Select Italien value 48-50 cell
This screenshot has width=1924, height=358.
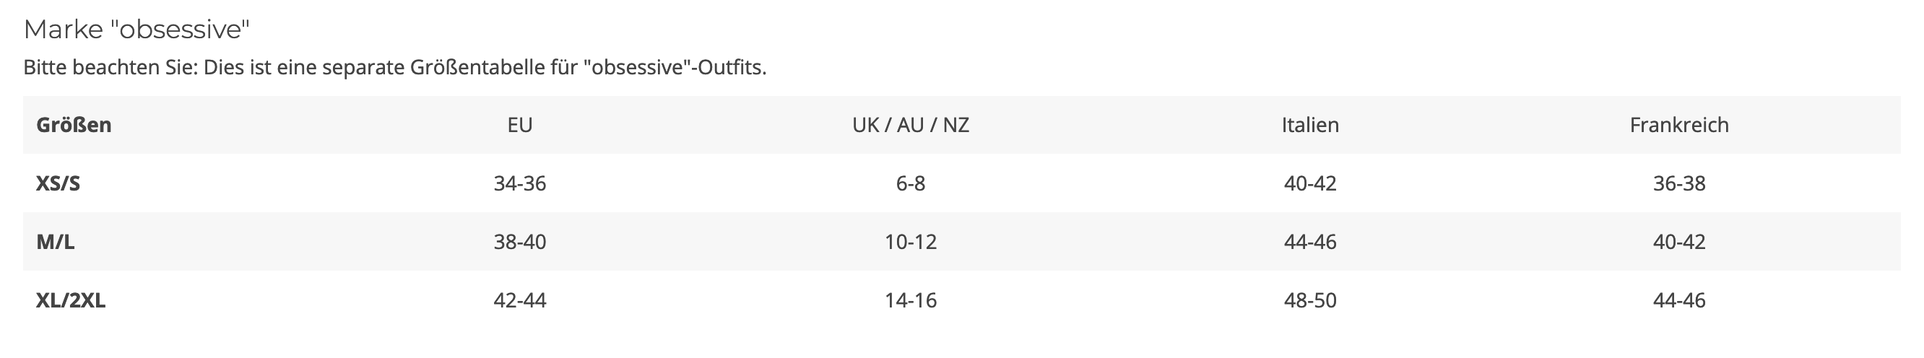tap(1310, 300)
